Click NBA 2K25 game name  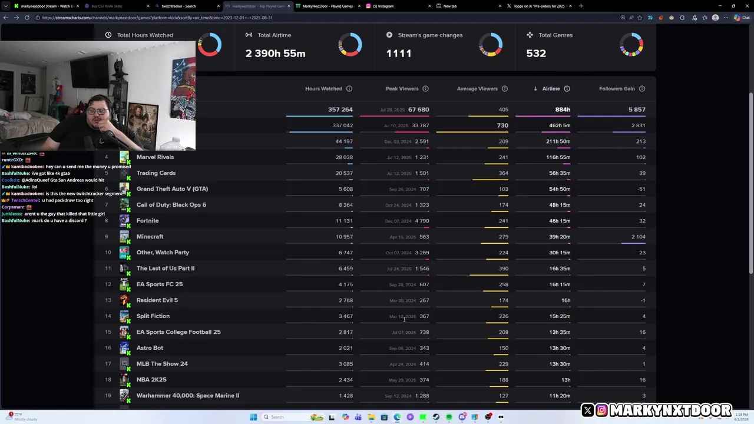[x=151, y=380]
